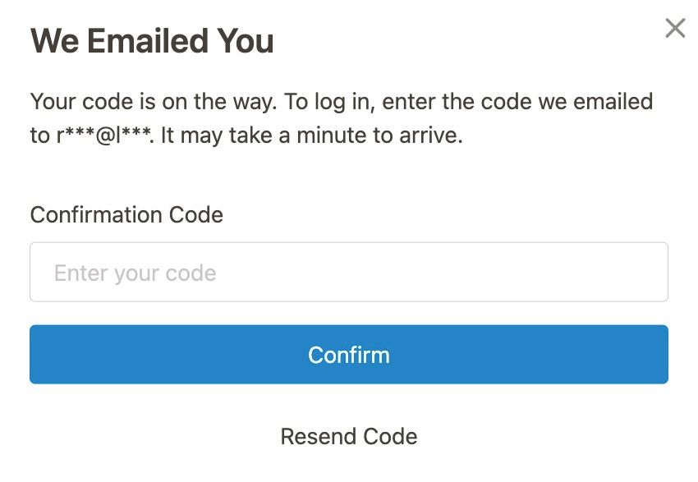
Task: Click the word Confirm on the blue button
Action: pyautogui.click(x=348, y=355)
